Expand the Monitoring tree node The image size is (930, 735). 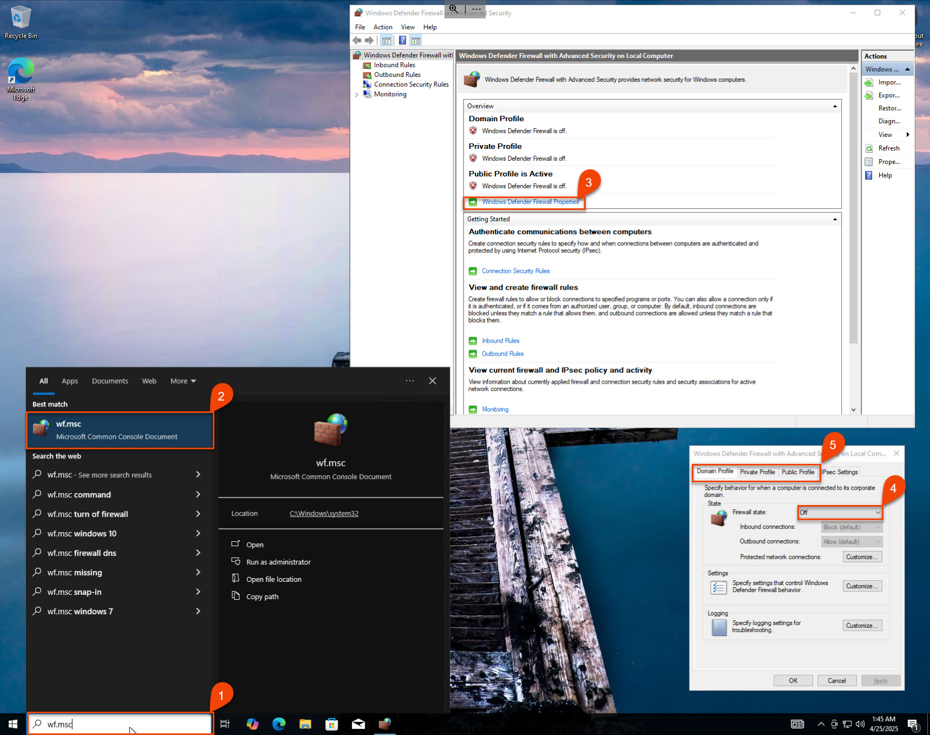pyautogui.click(x=357, y=95)
